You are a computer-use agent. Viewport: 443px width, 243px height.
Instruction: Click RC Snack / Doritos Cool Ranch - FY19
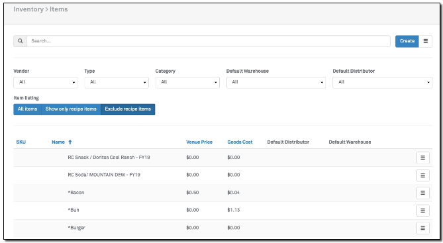point(109,158)
